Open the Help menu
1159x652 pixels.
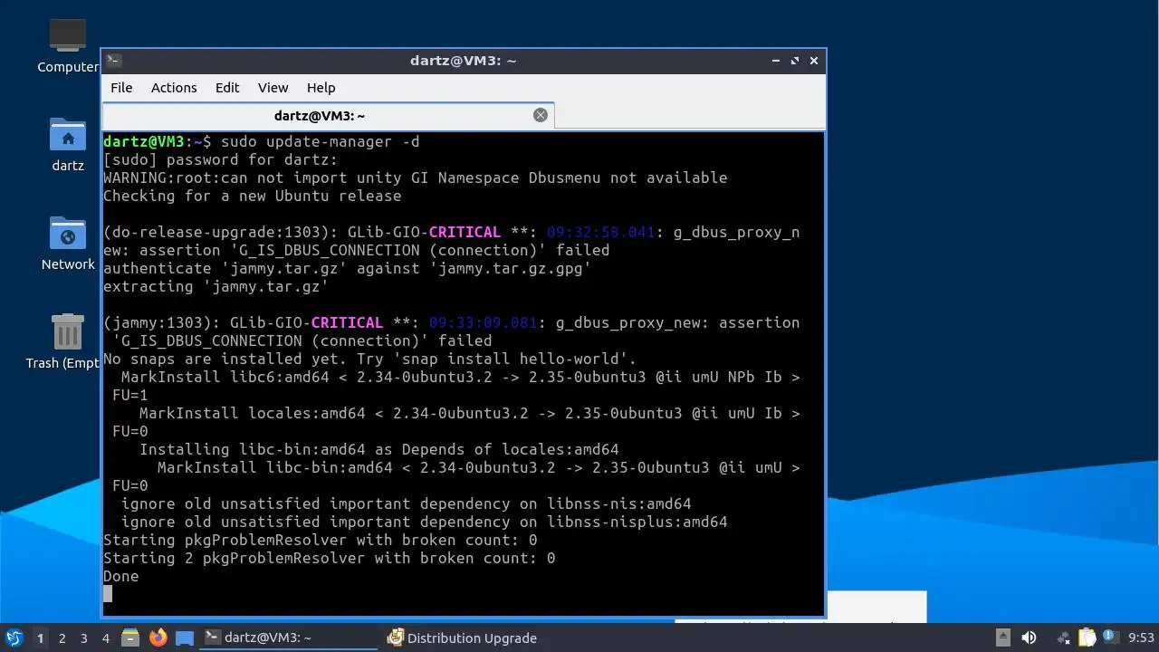click(321, 88)
